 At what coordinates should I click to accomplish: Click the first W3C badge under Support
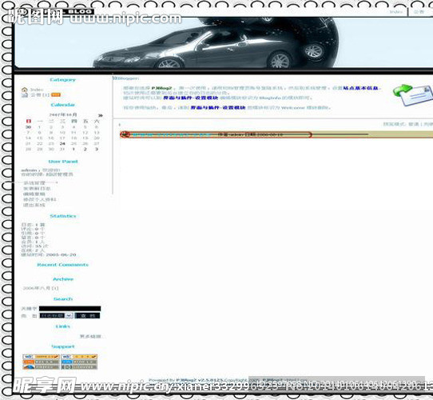coord(41,357)
